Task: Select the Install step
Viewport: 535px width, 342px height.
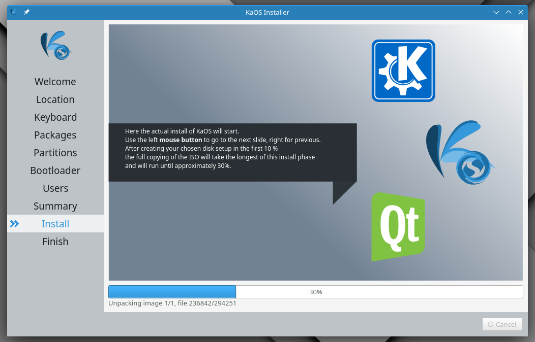Action: (x=55, y=224)
